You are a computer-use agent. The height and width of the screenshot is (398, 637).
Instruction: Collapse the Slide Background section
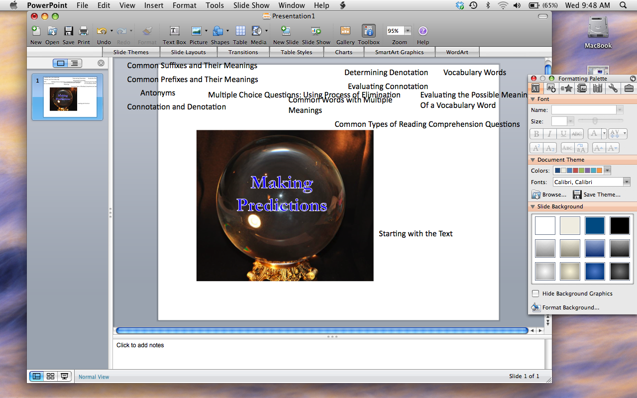pos(532,206)
